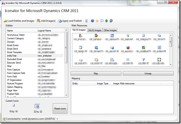Select the Form Capture Field entity row
Viewport: 181px width, 124px height.
click(x=35, y=73)
